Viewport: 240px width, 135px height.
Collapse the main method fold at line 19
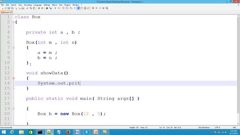[13, 109]
